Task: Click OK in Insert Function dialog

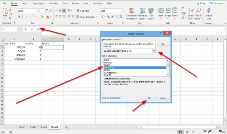Action: point(149,98)
